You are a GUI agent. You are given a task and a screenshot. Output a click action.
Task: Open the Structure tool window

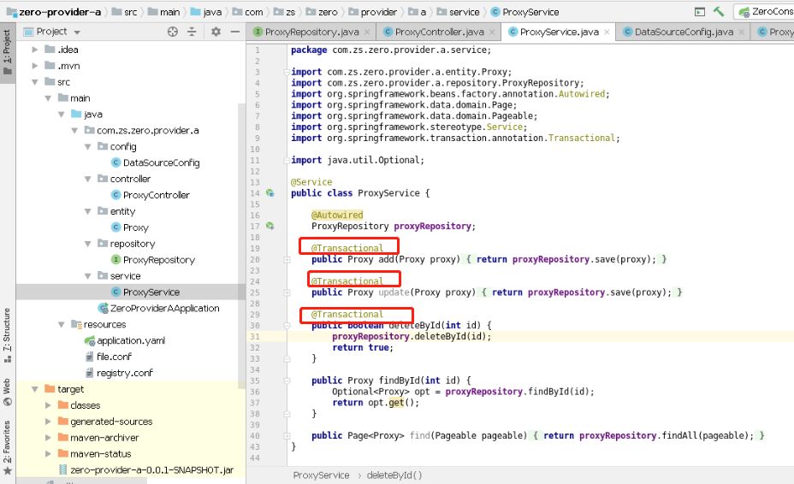click(7, 334)
